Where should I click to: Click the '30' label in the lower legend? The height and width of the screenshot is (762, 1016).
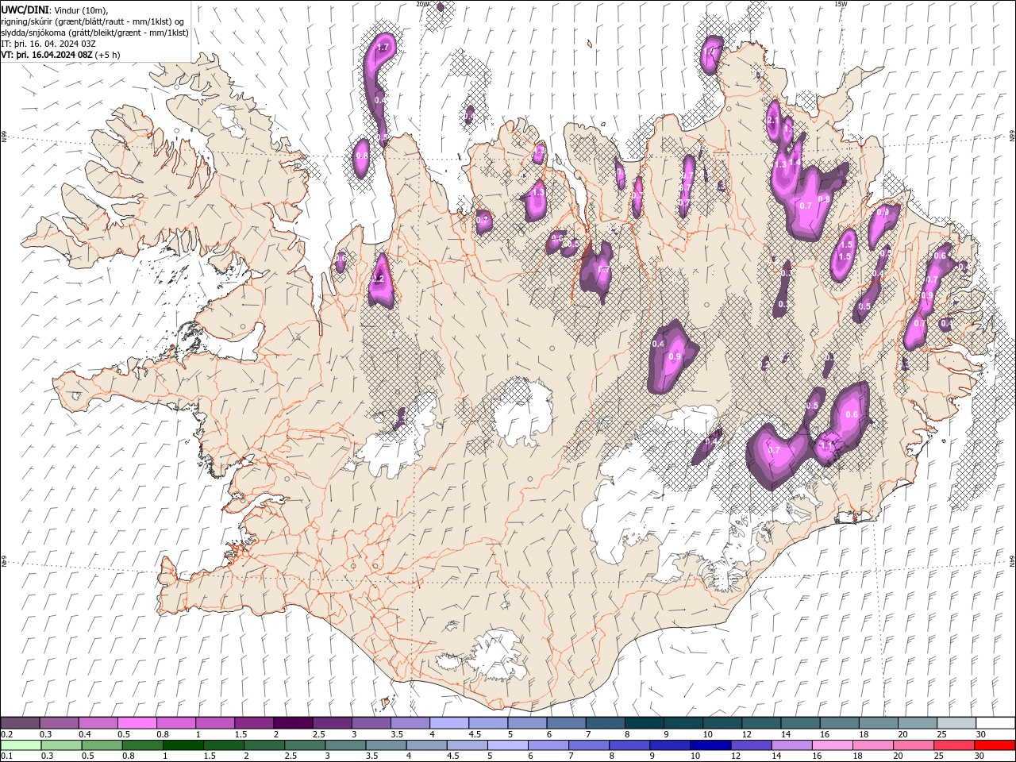click(x=979, y=756)
